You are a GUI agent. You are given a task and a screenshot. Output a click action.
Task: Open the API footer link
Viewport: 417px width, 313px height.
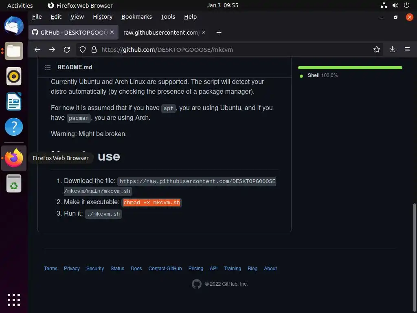(x=213, y=269)
